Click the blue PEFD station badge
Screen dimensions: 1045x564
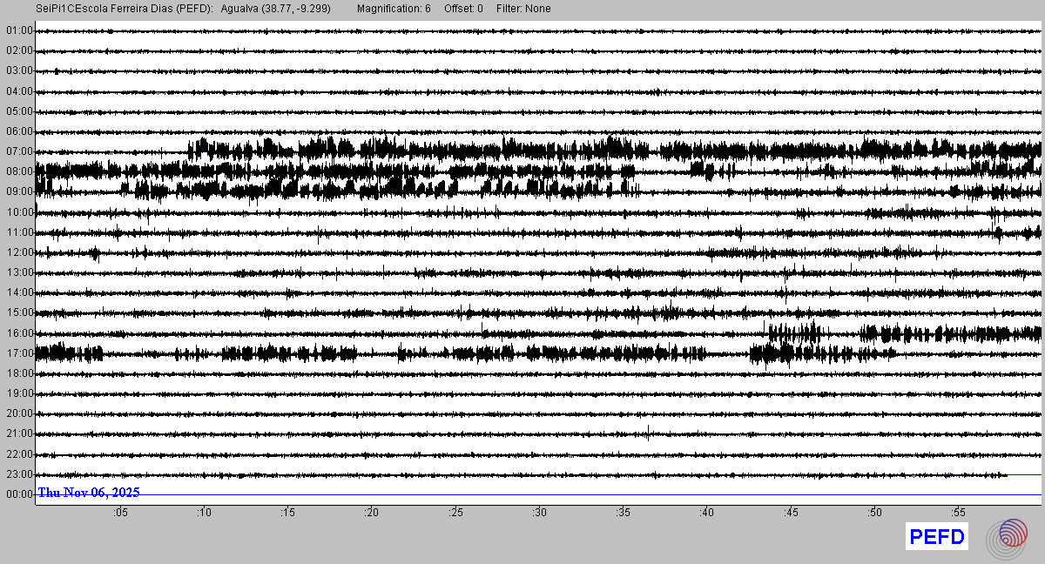[x=937, y=537]
